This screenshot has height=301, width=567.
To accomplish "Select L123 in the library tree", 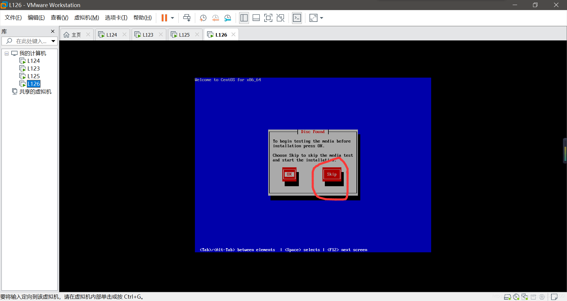I will 33,68.
